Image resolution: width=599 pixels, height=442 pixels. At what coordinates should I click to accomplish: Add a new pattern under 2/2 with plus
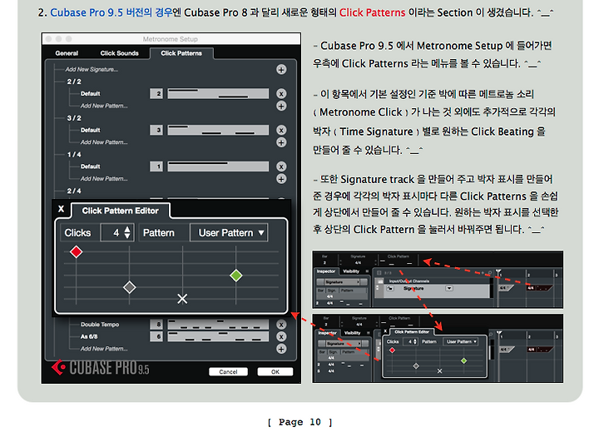point(281,106)
